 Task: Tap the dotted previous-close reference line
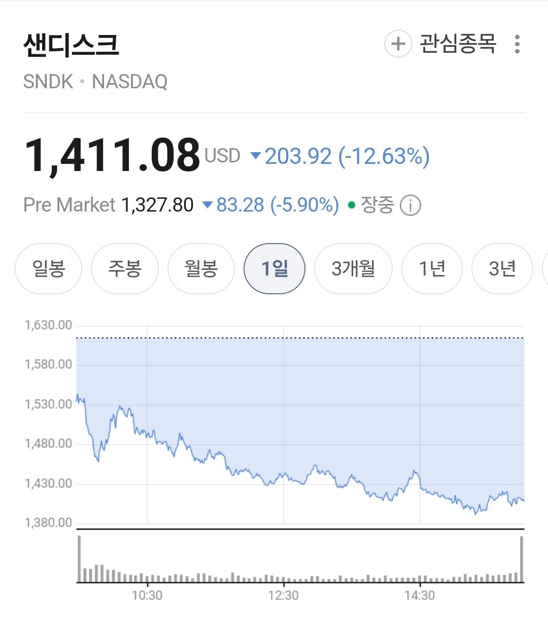click(x=300, y=338)
